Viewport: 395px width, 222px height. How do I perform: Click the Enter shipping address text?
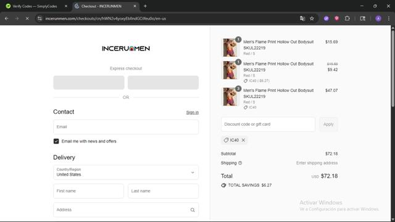[317, 163]
